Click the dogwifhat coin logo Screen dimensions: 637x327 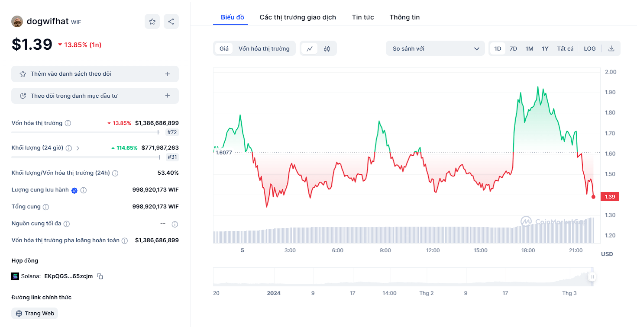point(17,21)
